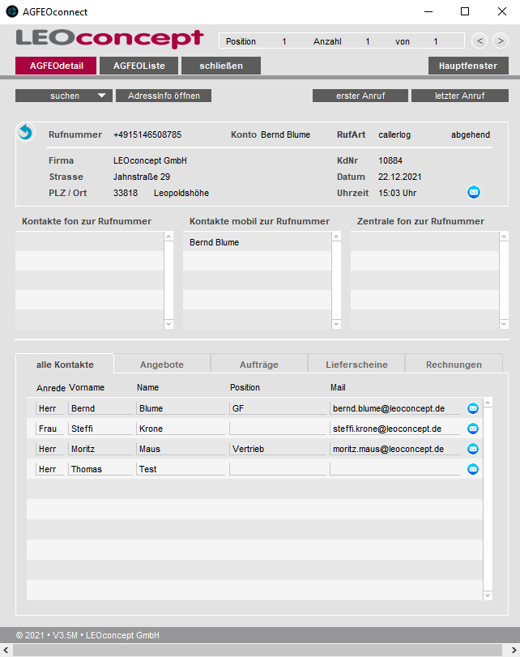Click the blue back arrow icon beside Rufnummer

pyautogui.click(x=26, y=132)
